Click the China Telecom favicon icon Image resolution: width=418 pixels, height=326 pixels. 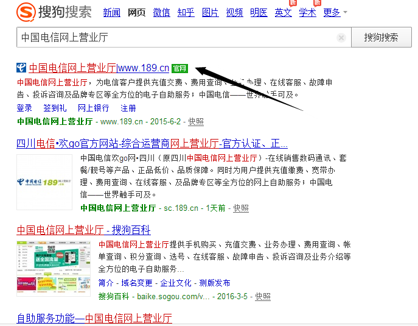[x=21, y=68]
